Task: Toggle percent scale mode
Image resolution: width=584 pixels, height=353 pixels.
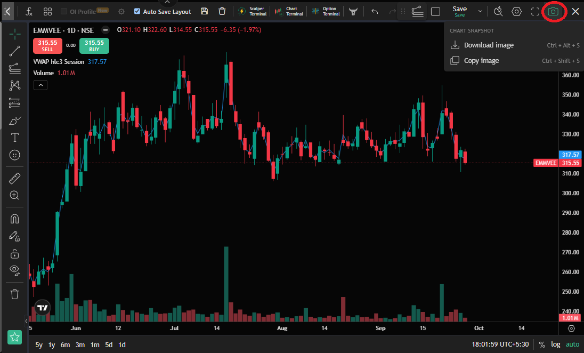Action: coord(542,345)
